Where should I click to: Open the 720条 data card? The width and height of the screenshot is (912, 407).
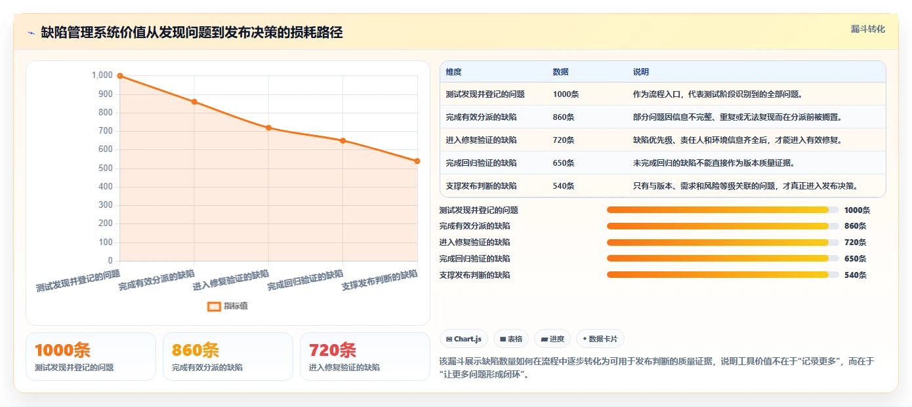tap(365, 357)
